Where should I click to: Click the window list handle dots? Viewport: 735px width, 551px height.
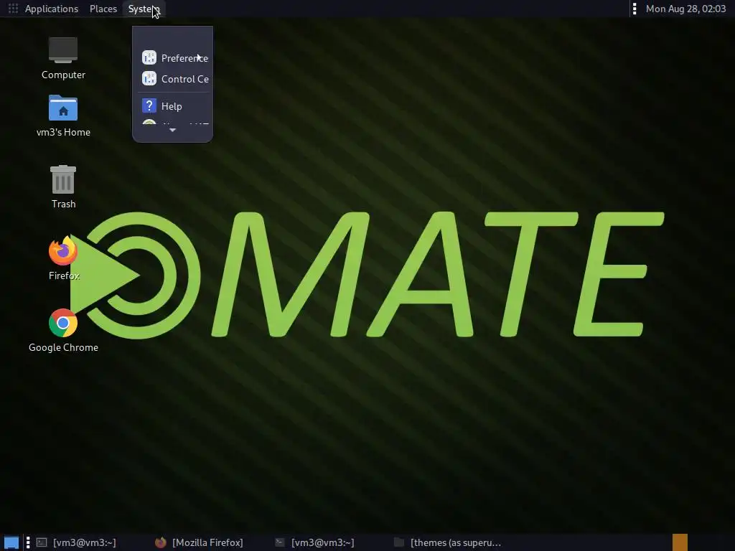[28, 542]
